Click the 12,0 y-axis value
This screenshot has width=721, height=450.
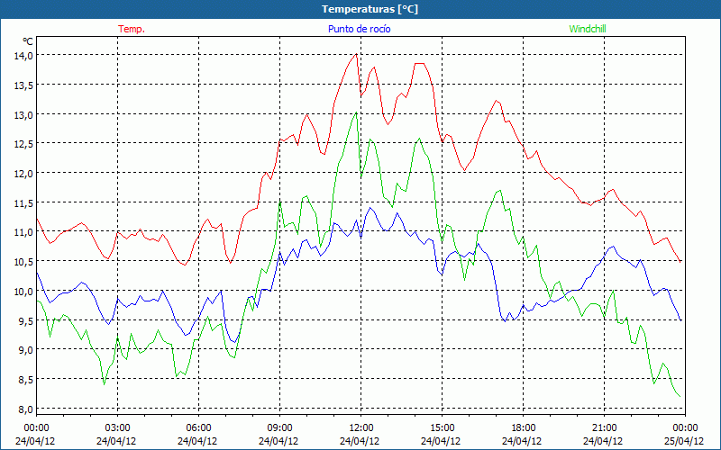pos(23,173)
